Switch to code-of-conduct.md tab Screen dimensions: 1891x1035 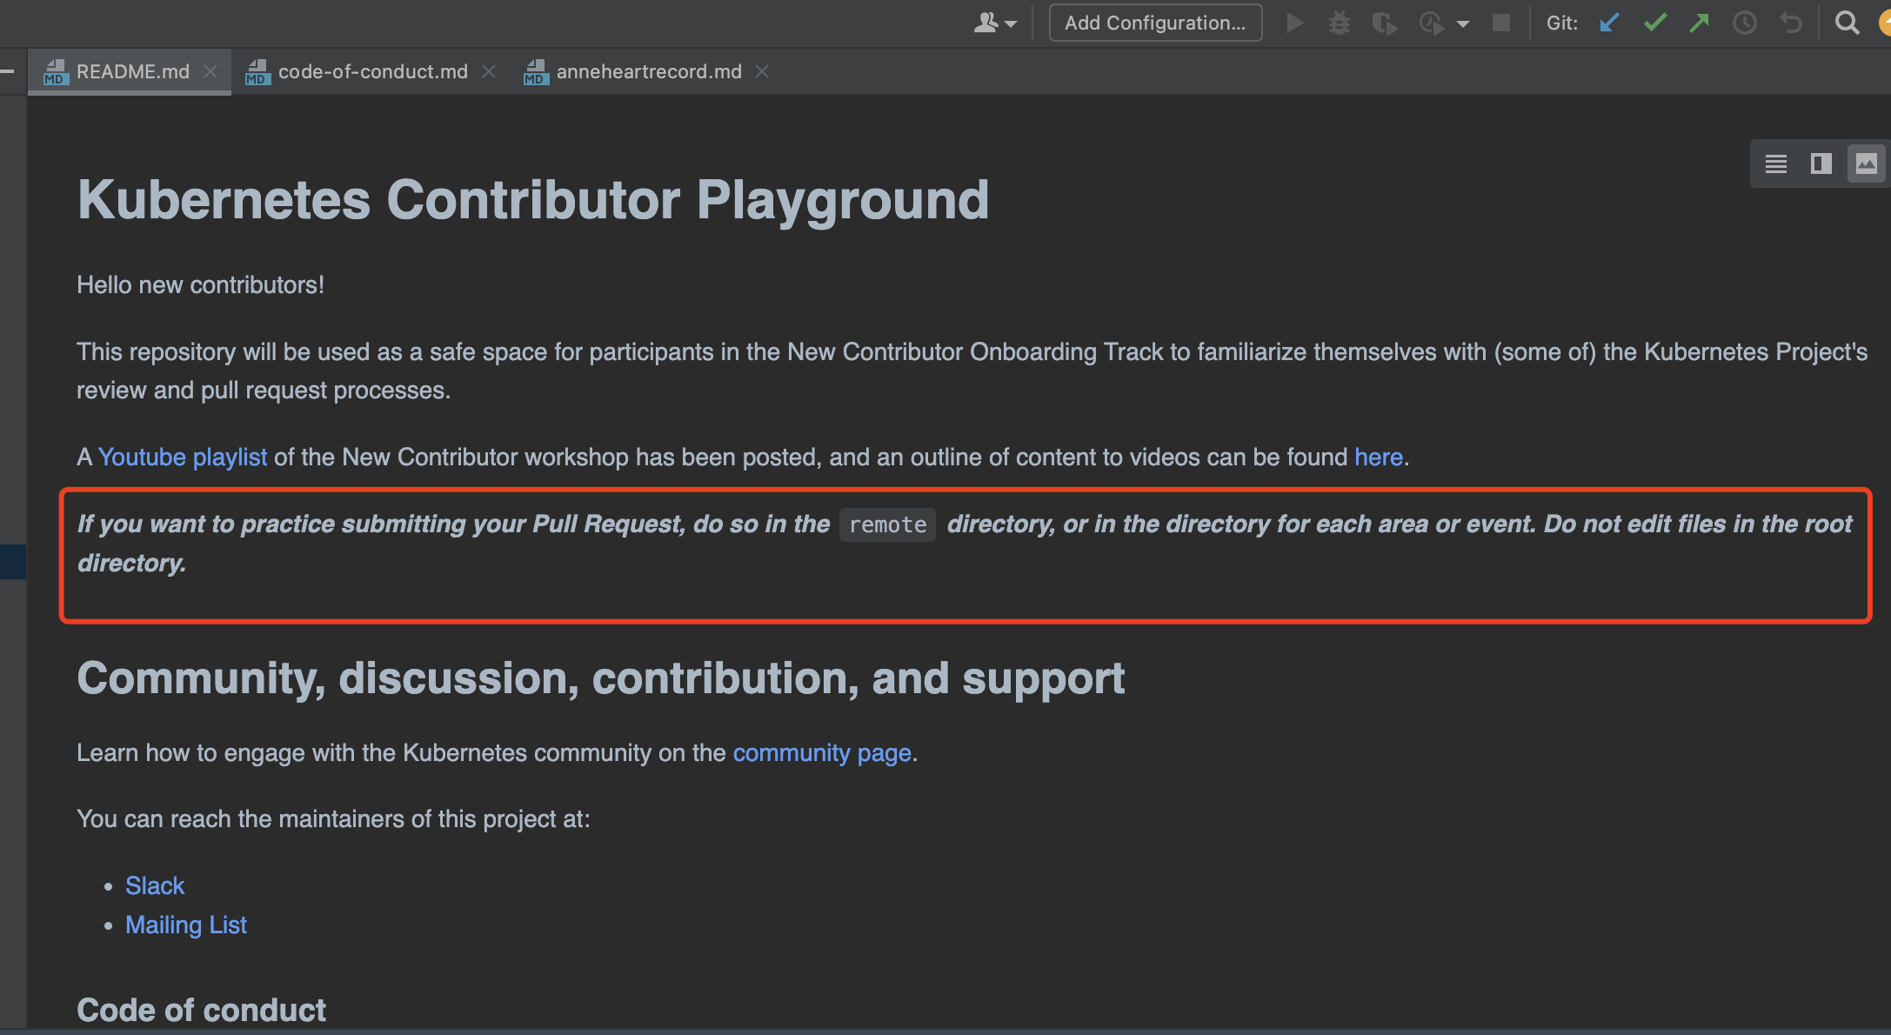click(372, 71)
